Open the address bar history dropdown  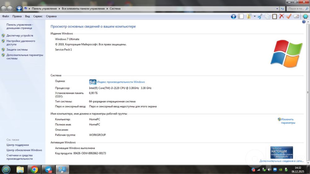pyautogui.click(x=277, y=9)
